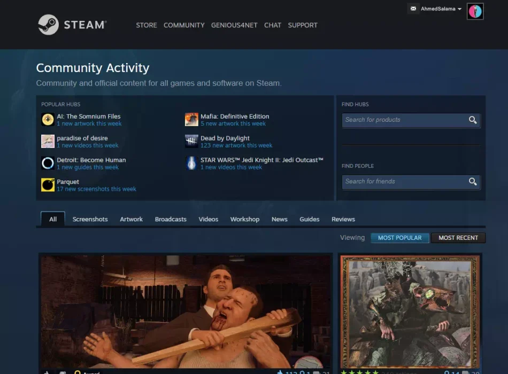Click the Parquet hub icon
Image resolution: width=508 pixels, height=374 pixels.
[48, 185]
